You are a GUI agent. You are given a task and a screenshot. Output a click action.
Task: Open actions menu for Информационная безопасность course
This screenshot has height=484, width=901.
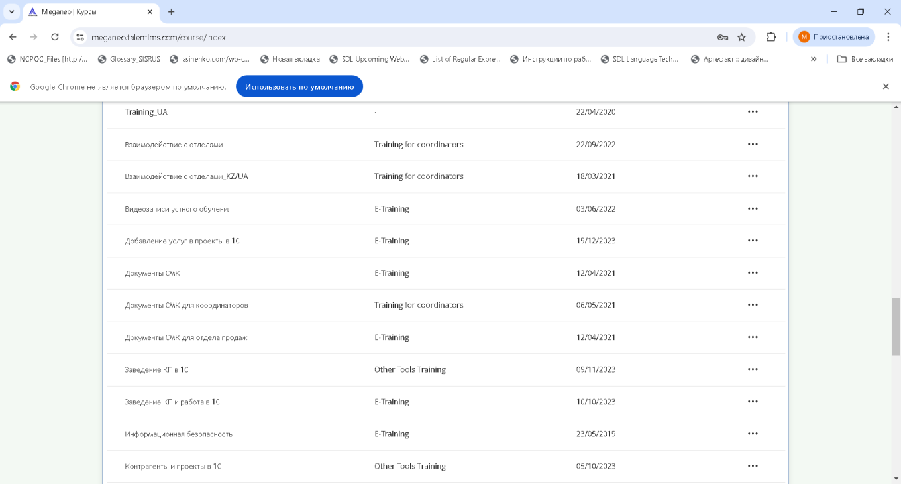[753, 434]
